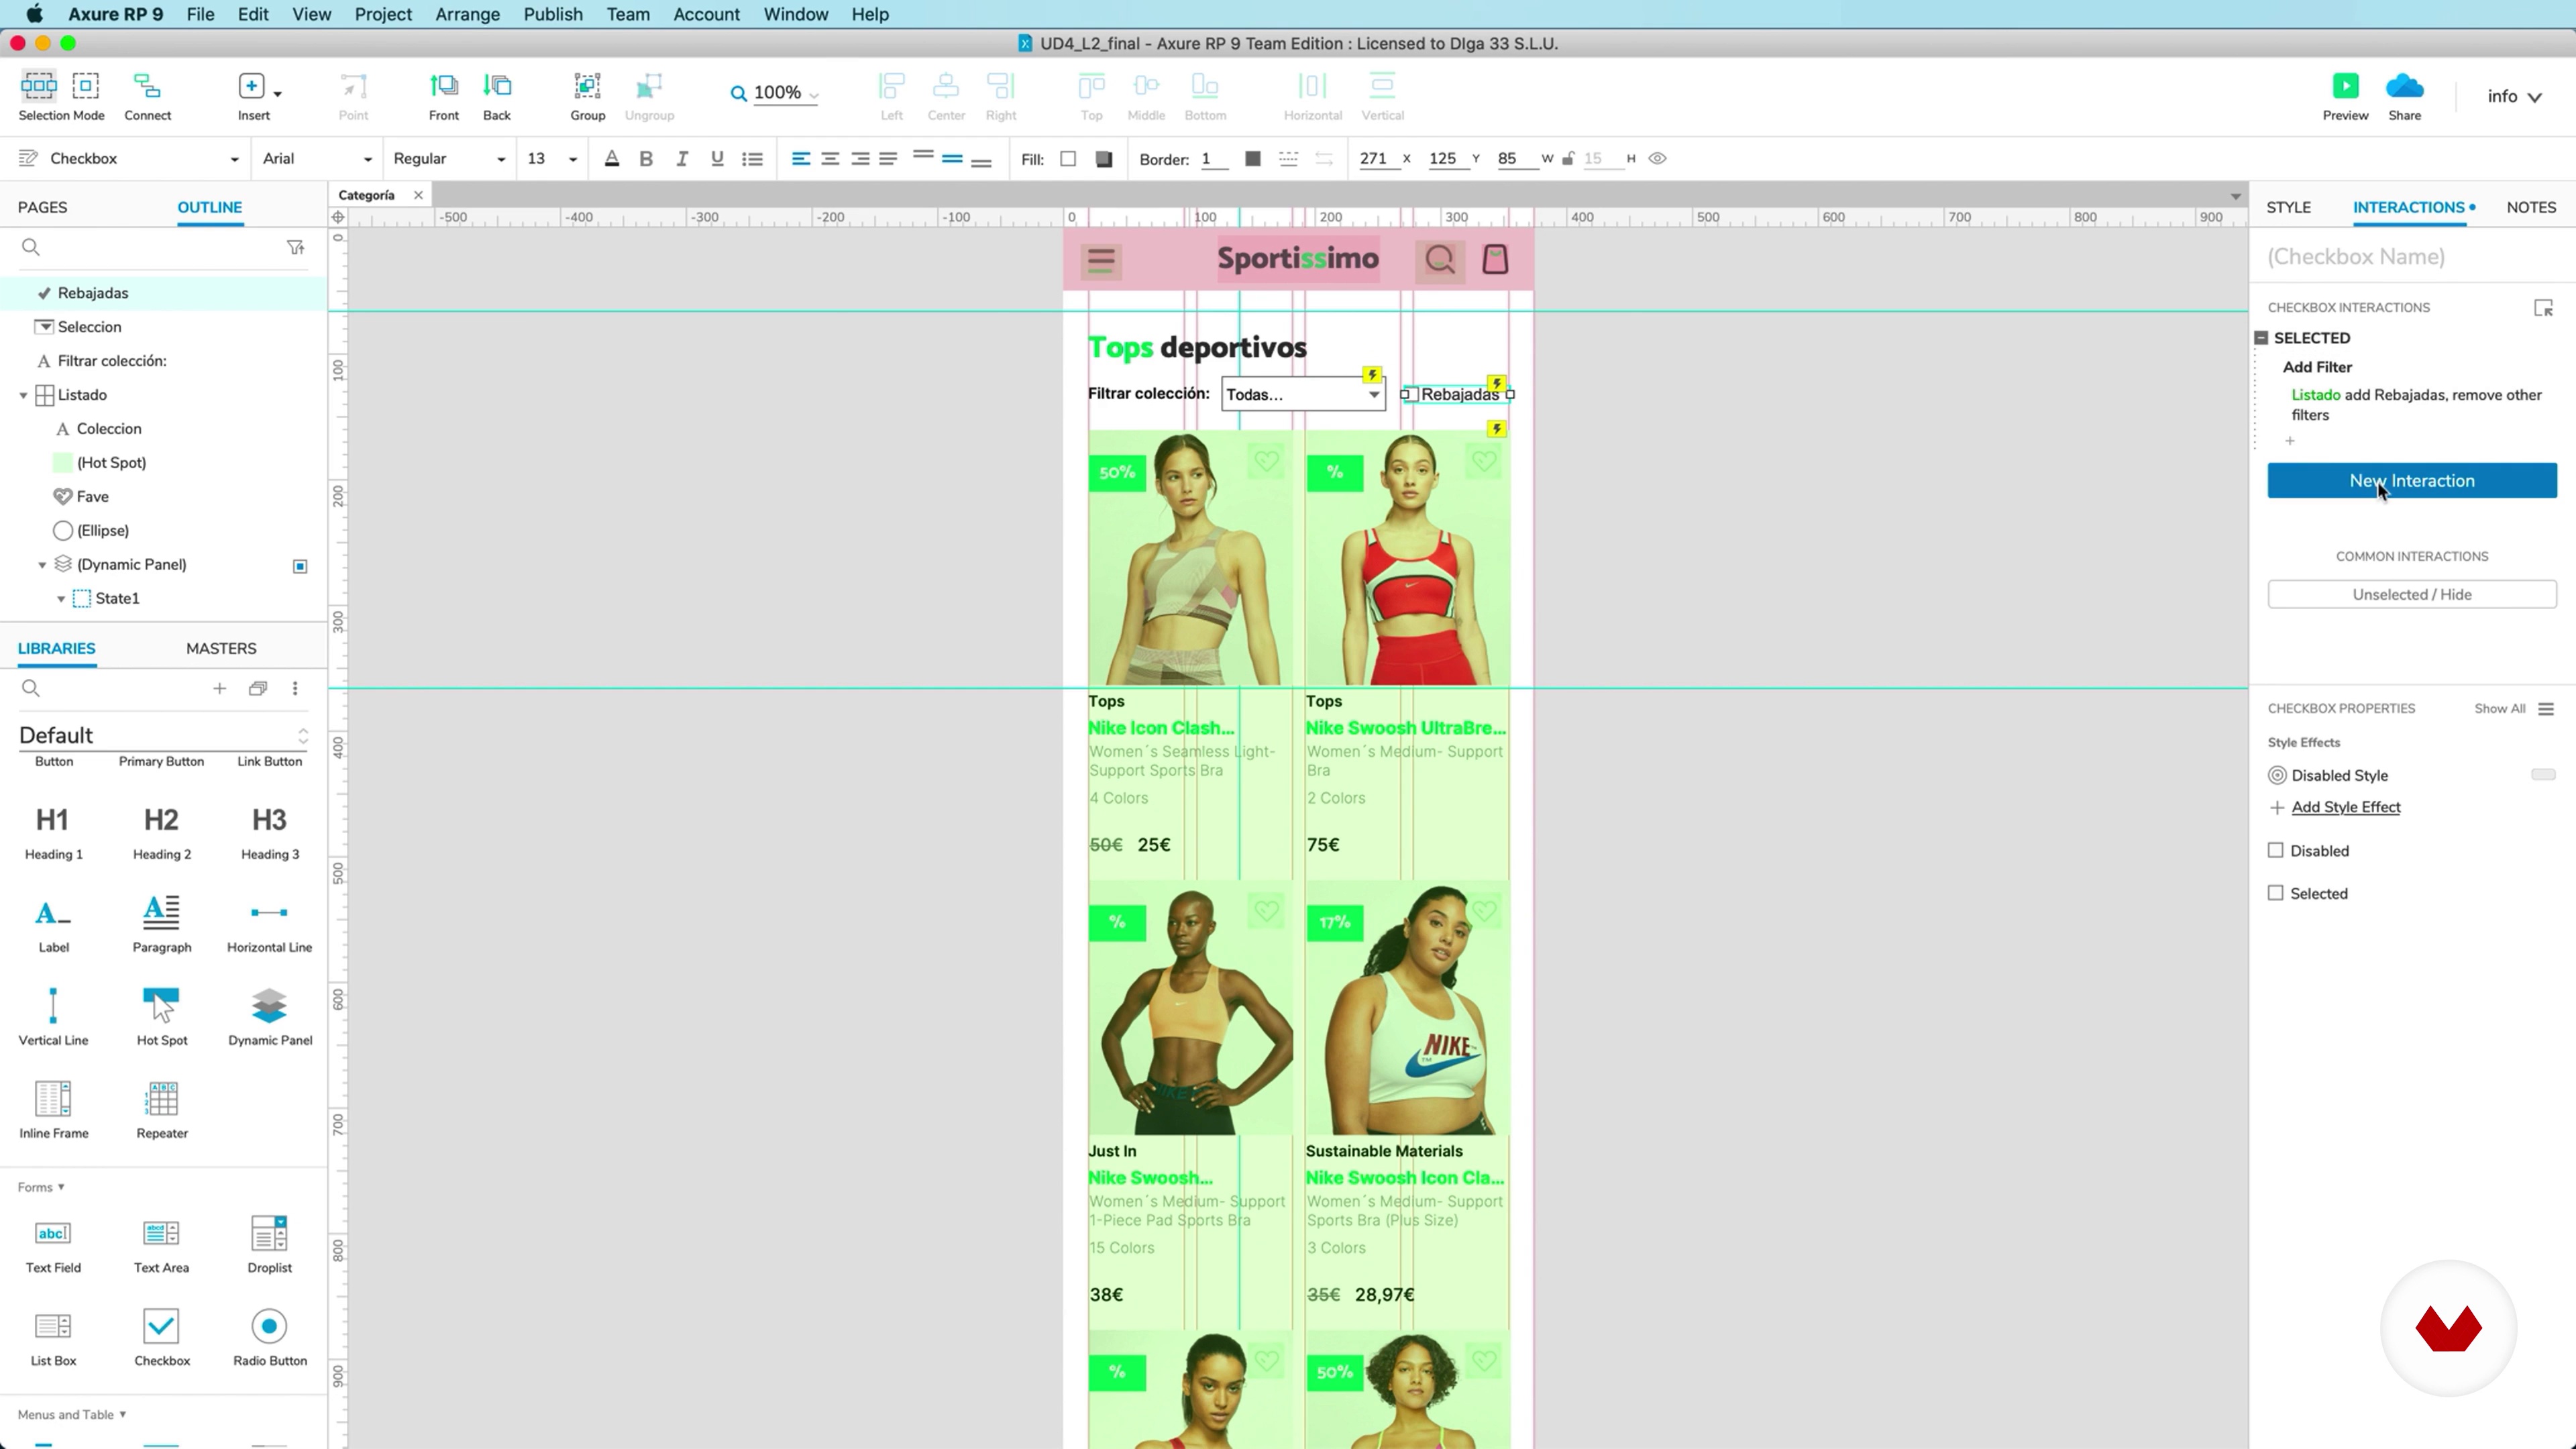Select the Inline Frame widget
Screen dimensions: 2576x1449
[53, 1109]
